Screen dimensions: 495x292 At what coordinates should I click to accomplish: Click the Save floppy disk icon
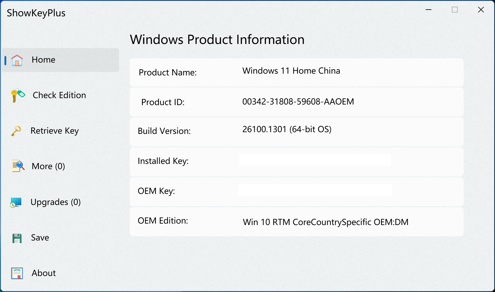(x=17, y=238)
